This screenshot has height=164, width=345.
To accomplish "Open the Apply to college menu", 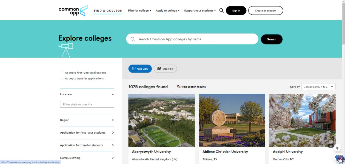I will [167, 11].
